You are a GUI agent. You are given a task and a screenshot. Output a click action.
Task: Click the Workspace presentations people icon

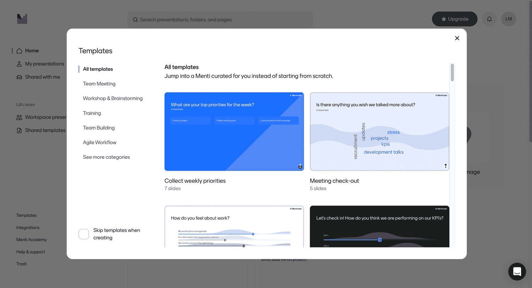(x=19, y=117)
